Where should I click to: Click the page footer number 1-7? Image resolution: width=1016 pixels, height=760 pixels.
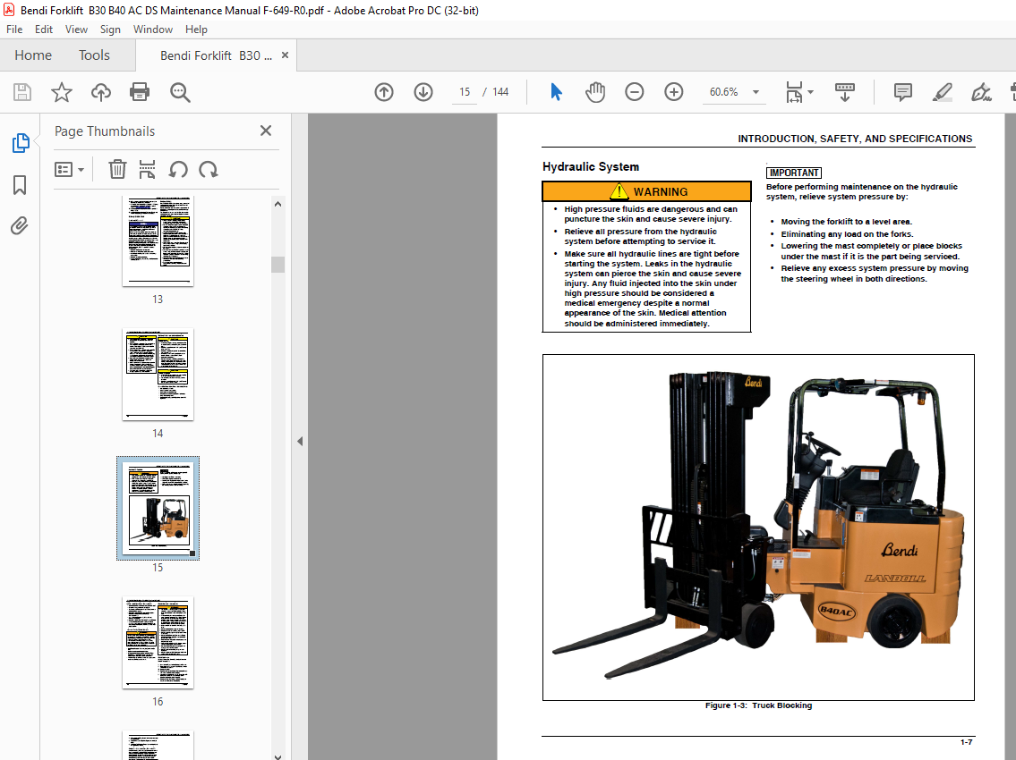(966, 742)
